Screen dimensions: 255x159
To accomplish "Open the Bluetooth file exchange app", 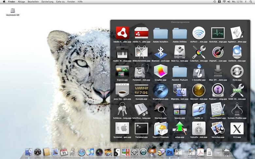I will coord(161,52).
